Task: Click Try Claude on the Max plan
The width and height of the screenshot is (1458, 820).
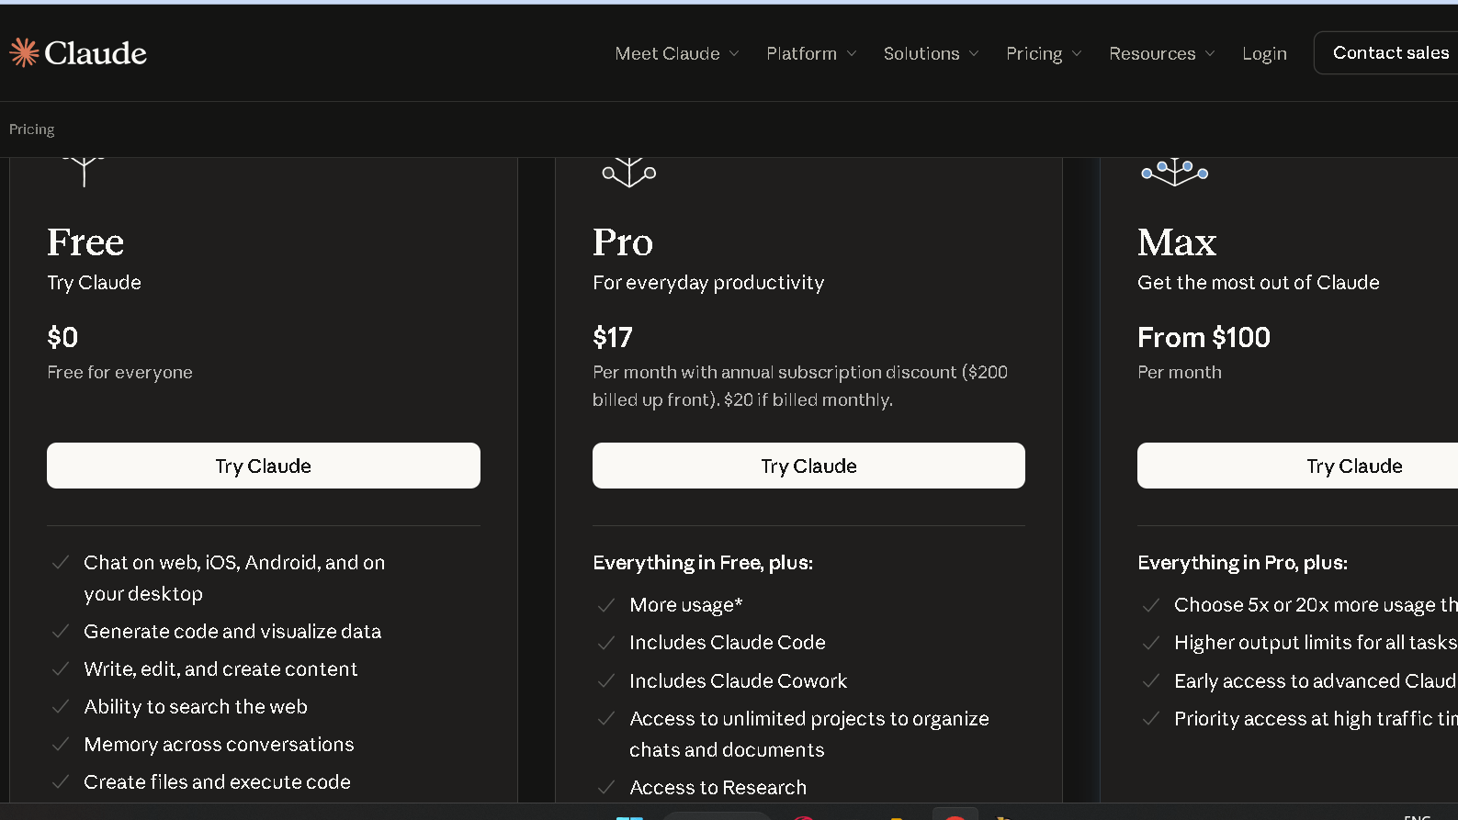Action: [1297, 466]
